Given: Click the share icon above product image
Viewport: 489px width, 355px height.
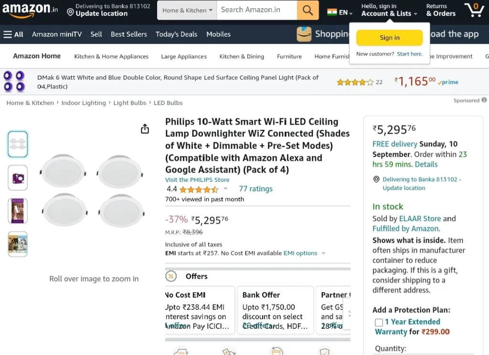Looking at the screenshot, I should pyautogui.click(x=145, y=129).
